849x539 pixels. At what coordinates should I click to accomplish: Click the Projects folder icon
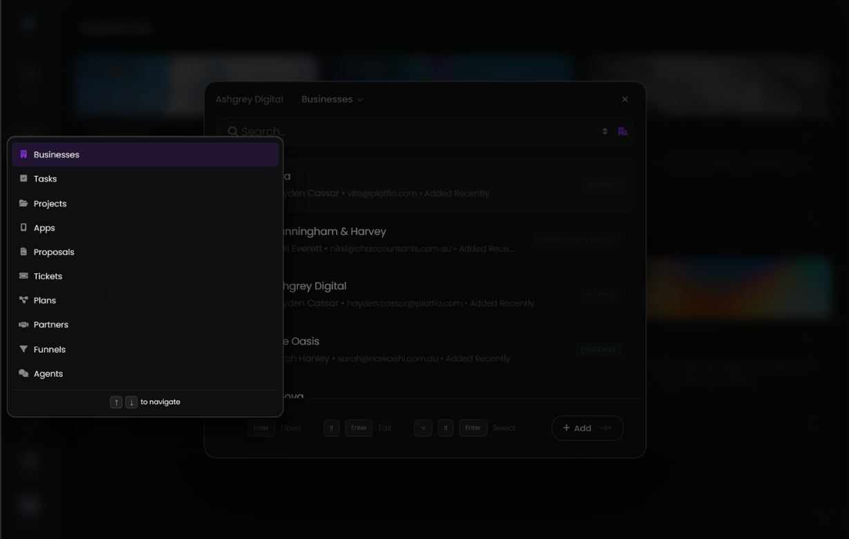[24, 203]
